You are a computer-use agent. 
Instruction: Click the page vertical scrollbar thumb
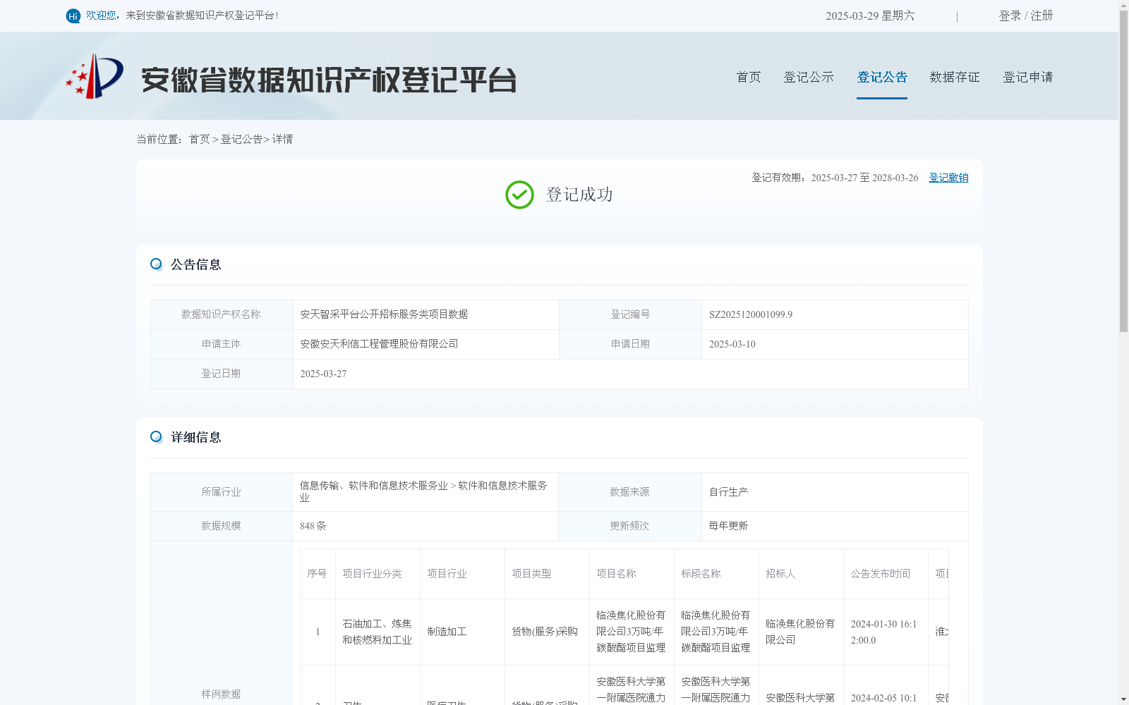[1123, 171]
